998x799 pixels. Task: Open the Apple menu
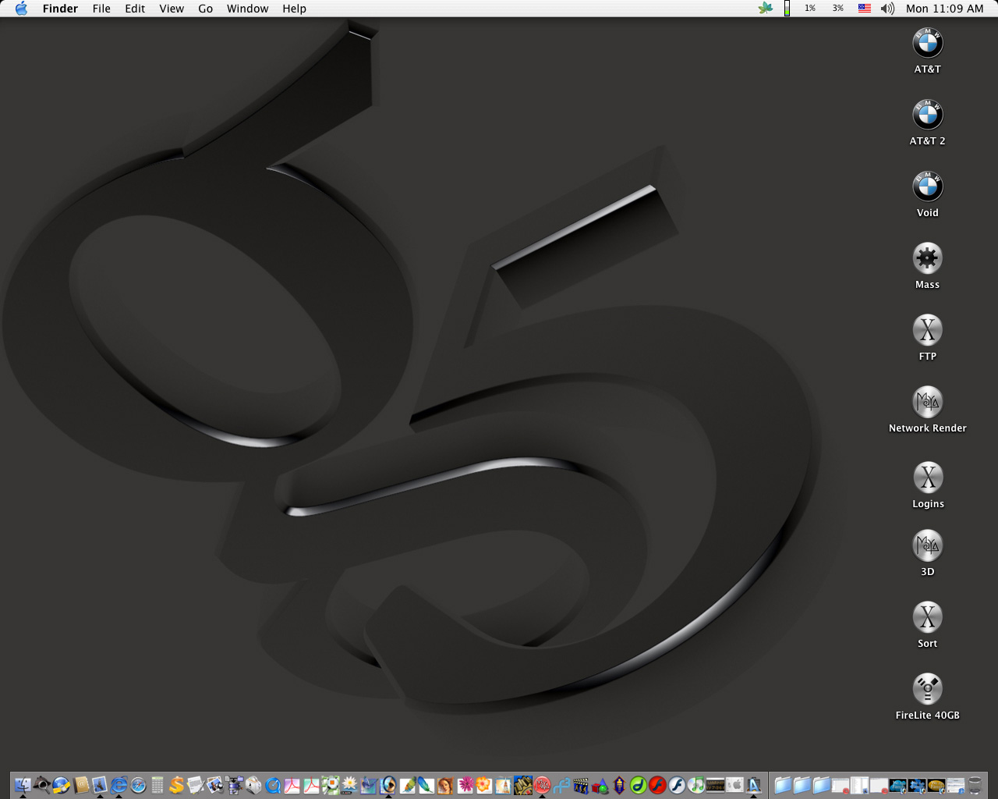click(x=21, y=9)
